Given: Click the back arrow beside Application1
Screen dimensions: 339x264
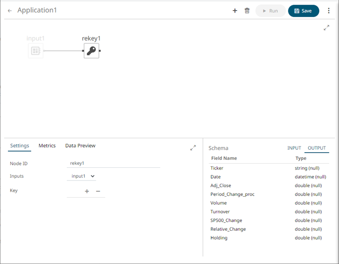Looking at the screenshot, I should (10, 11).
